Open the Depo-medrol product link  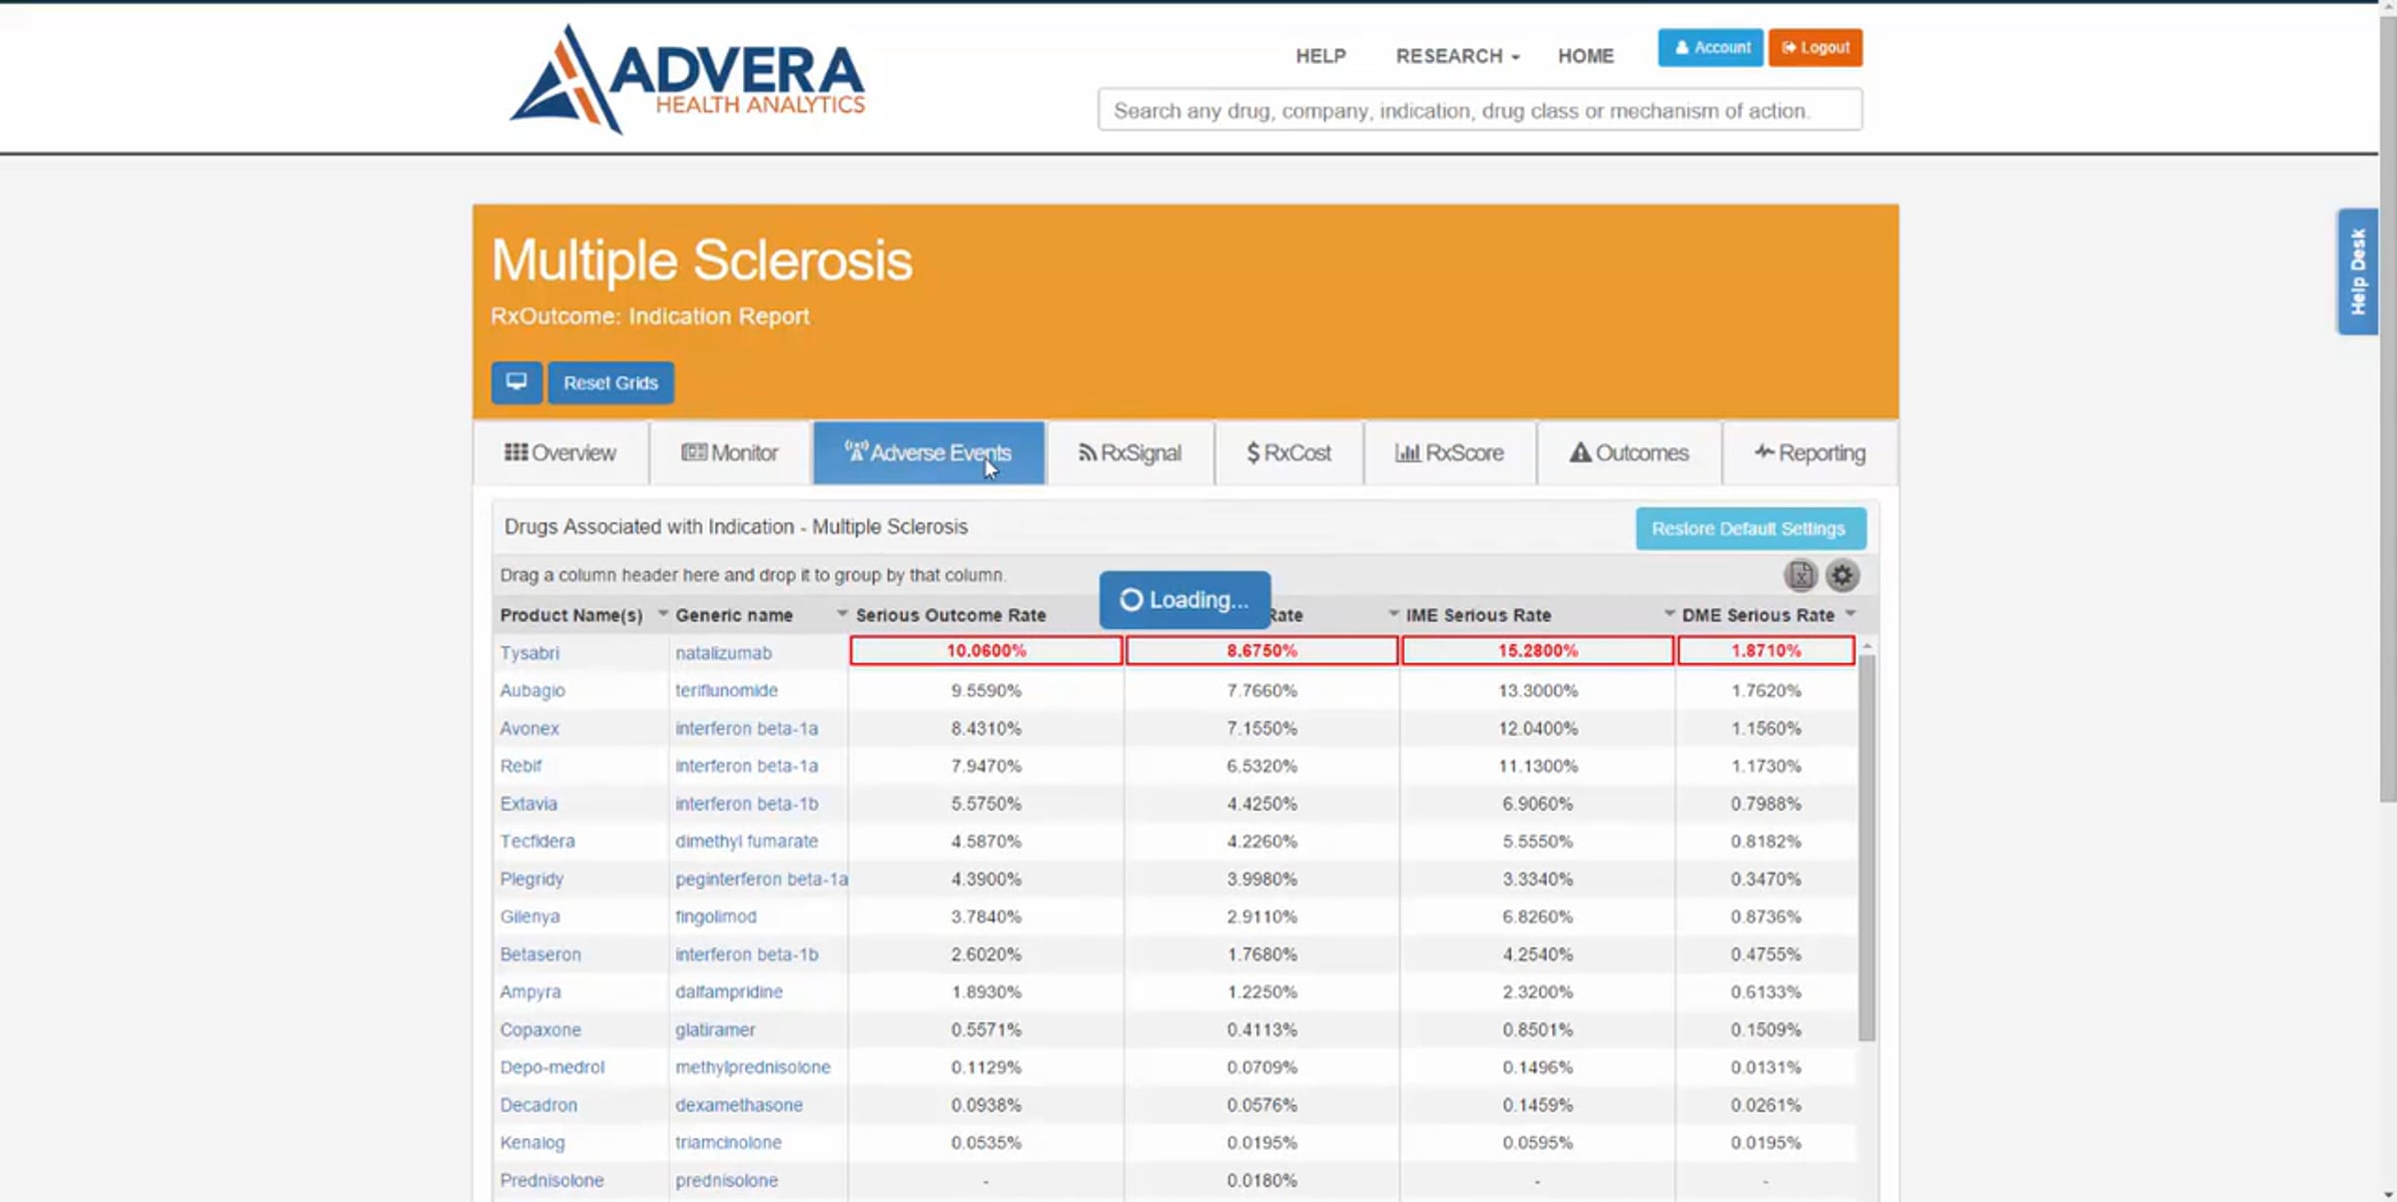tap(552, 1067)
